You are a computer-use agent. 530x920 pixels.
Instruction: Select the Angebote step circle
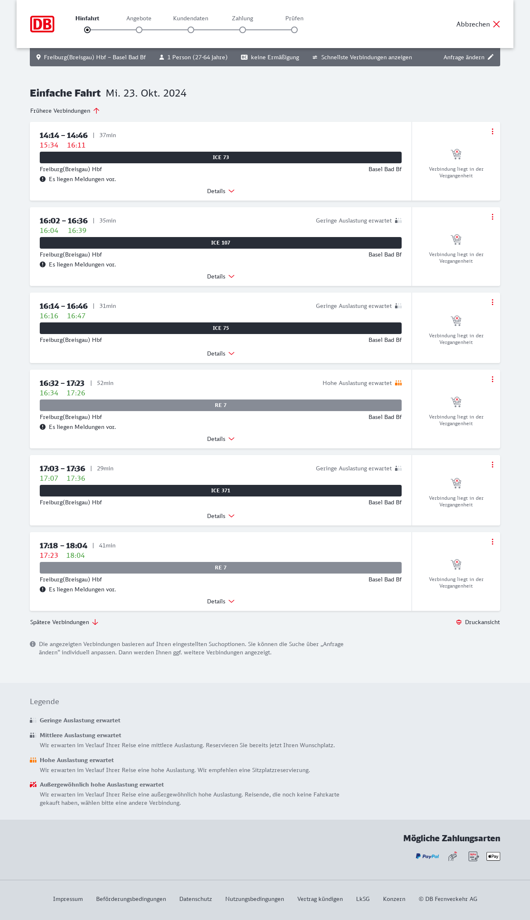pyautogui.click(x=139, y=30)
